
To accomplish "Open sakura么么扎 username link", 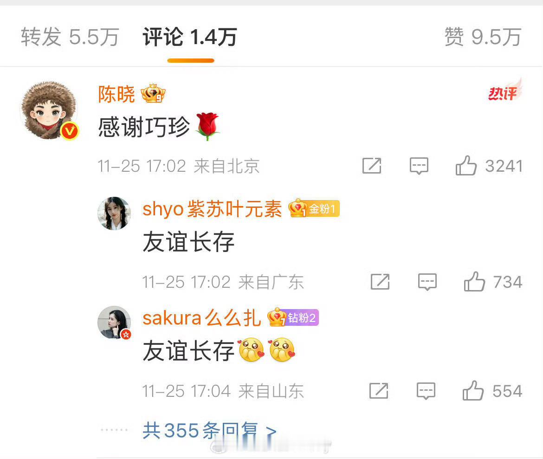I will click(x=201, y=317).
